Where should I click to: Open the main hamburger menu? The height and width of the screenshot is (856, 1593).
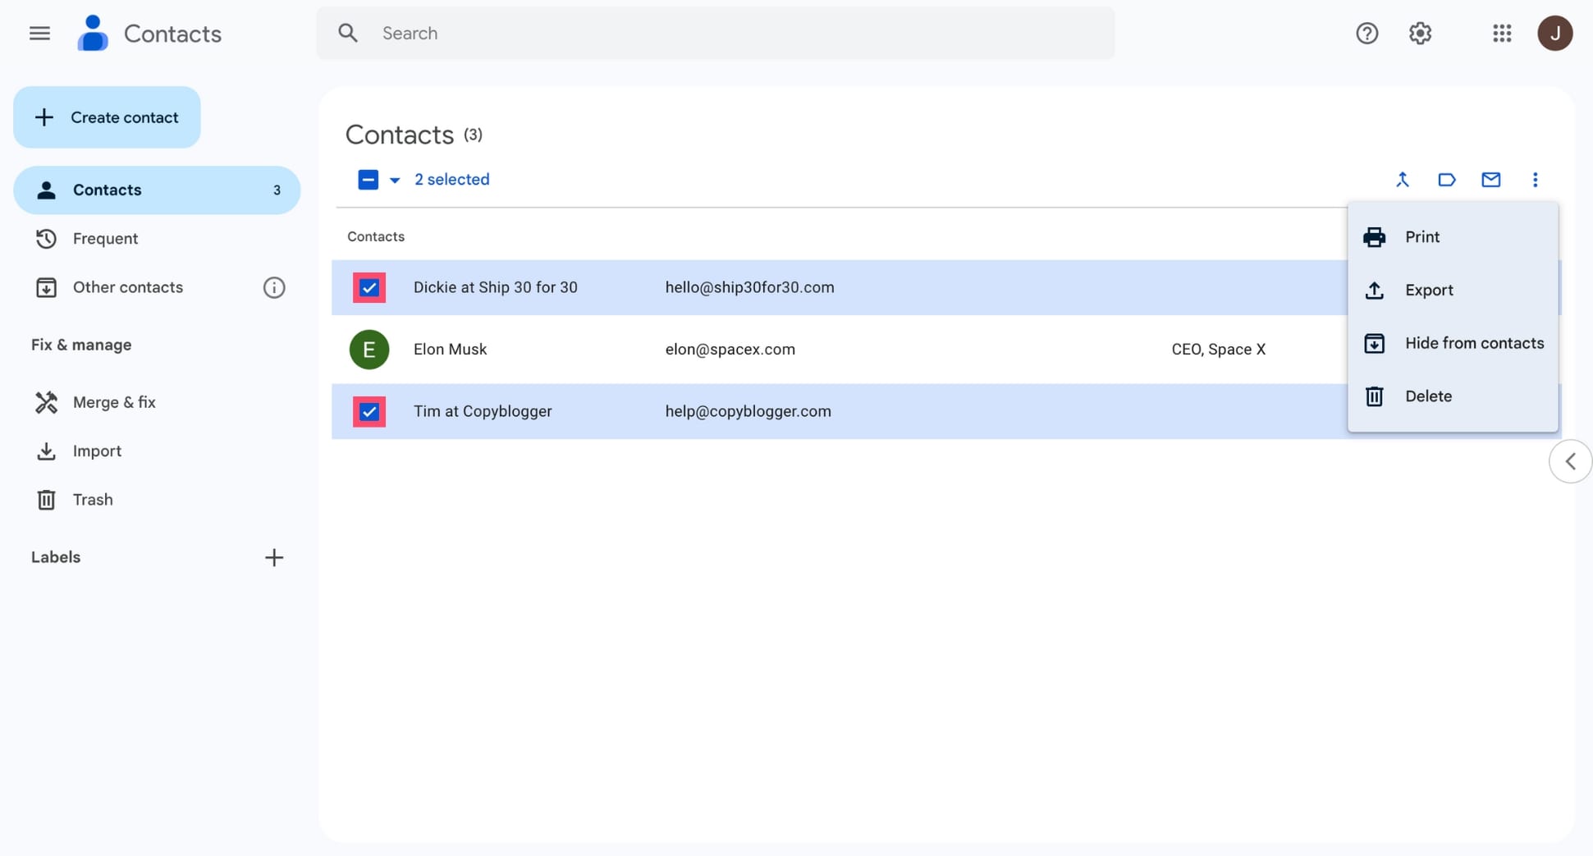click(x=39, y=33)
